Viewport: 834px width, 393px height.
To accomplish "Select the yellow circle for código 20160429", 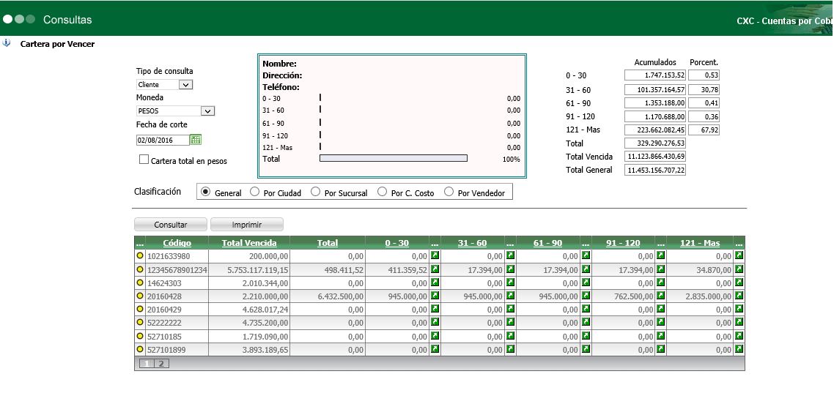I will tap(141, 309).
